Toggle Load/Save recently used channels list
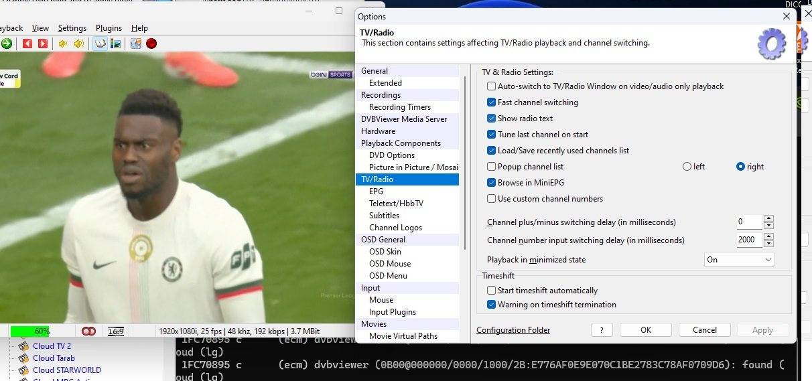Viewport: 812px width, 381px height. (x=492, y=151)
